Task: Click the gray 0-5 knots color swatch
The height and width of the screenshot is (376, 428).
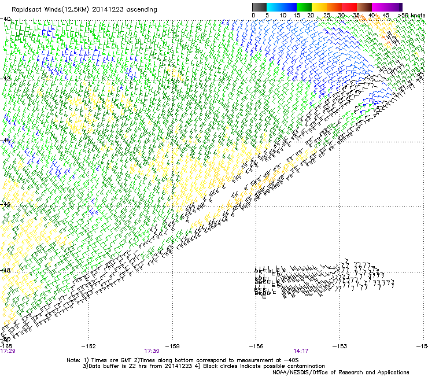Action: 259,7
